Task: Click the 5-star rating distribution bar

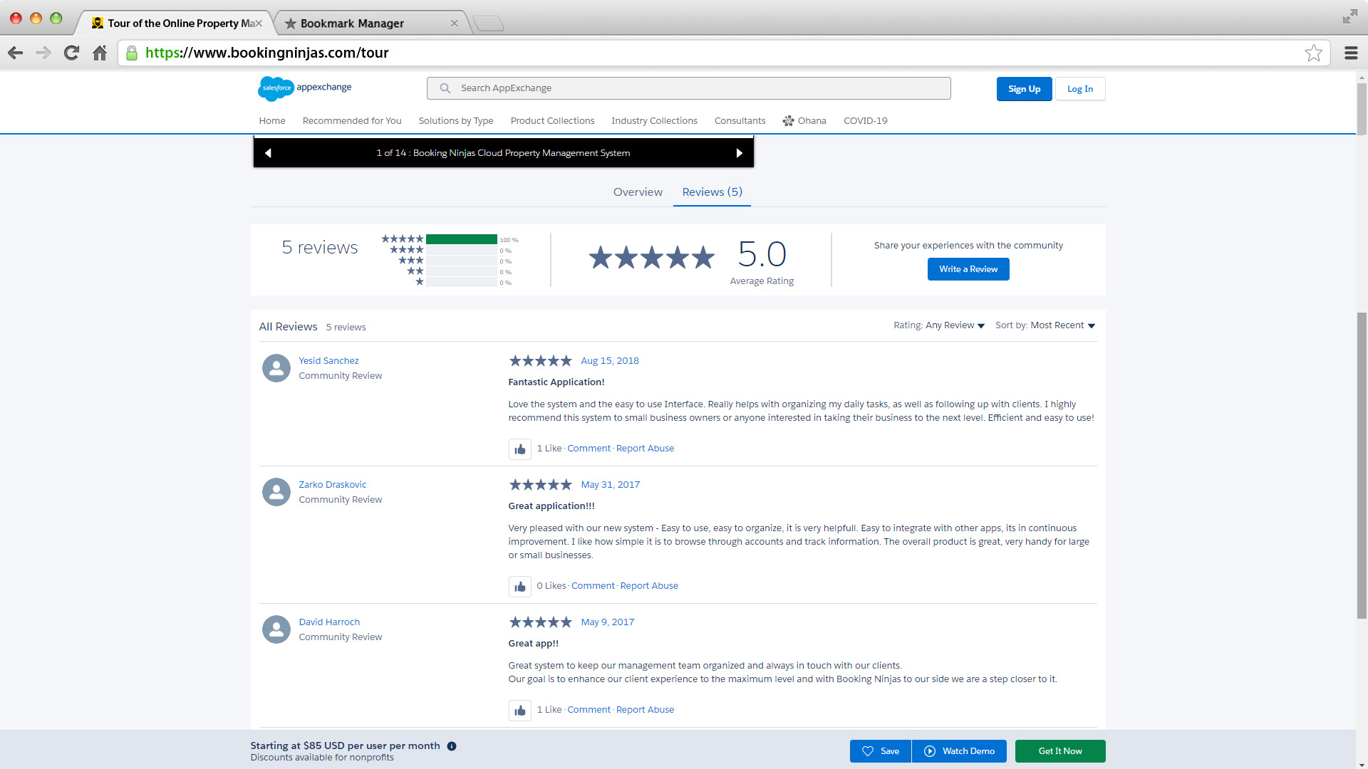Action: click(462, 239)
